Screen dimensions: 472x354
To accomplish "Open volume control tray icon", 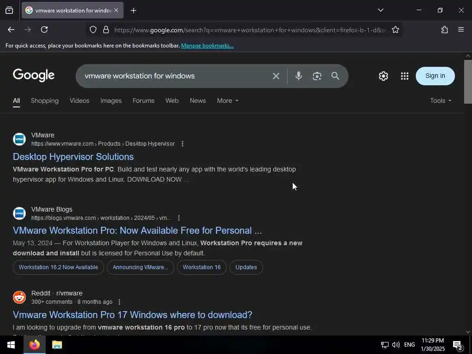I will 396,345.
